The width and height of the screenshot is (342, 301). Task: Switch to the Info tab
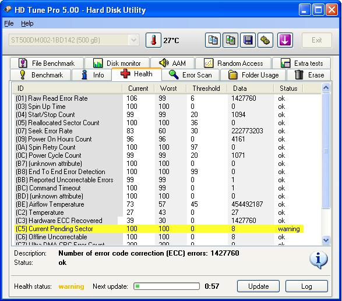91,75
